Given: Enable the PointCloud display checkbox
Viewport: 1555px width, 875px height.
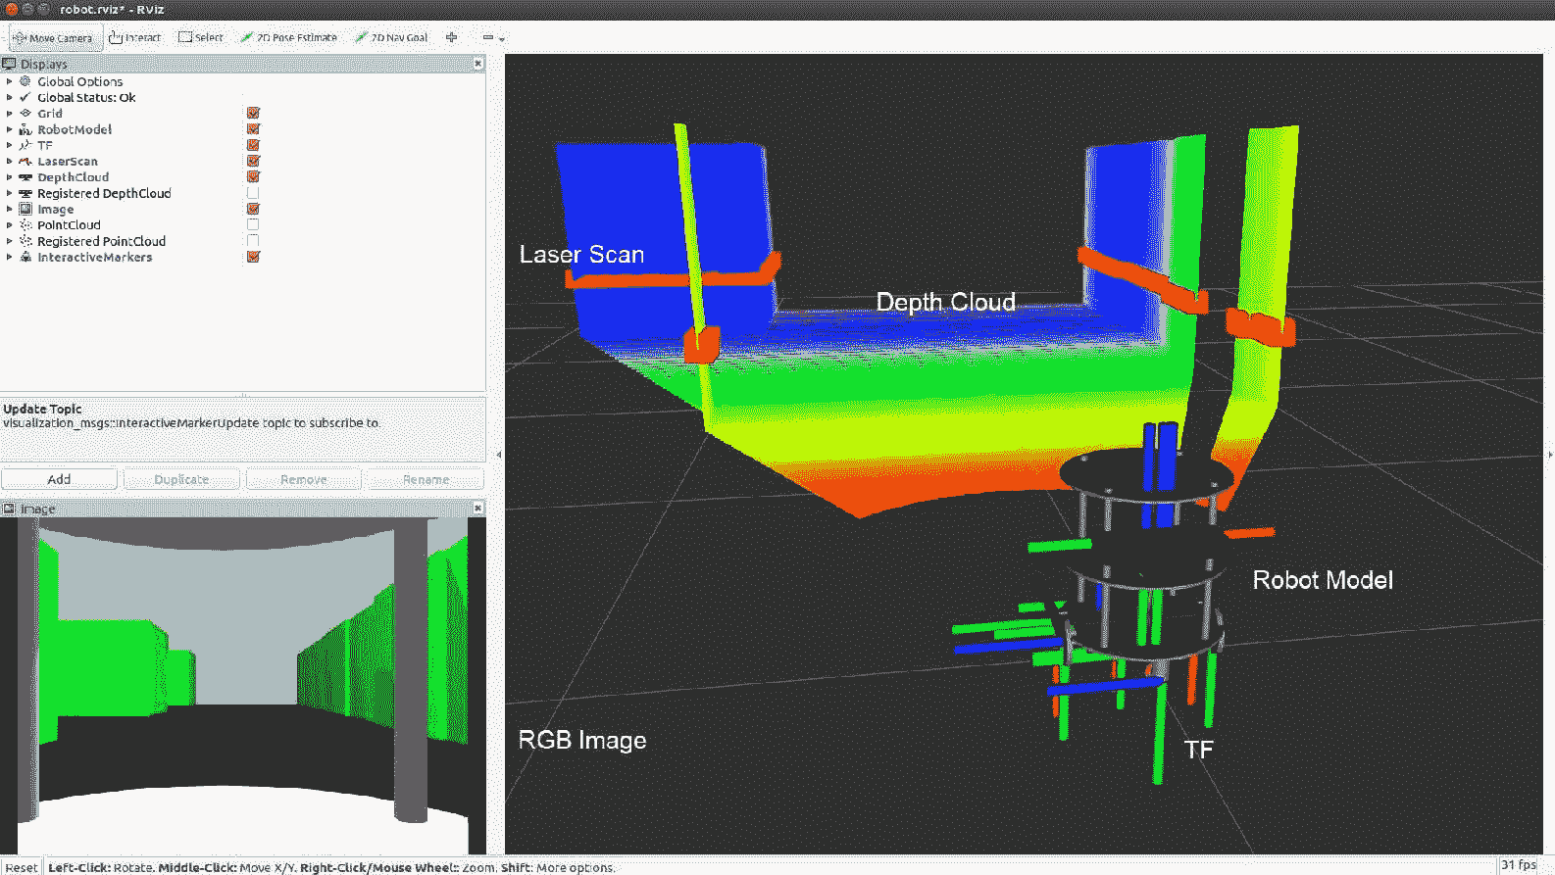Looking at the screenshot, I should (x=253, y=225).
